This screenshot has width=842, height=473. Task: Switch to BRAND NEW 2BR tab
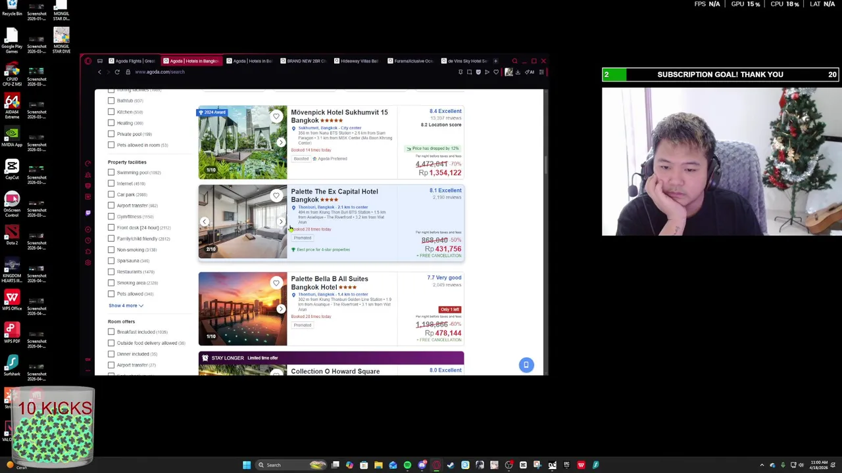coord(303,61)
